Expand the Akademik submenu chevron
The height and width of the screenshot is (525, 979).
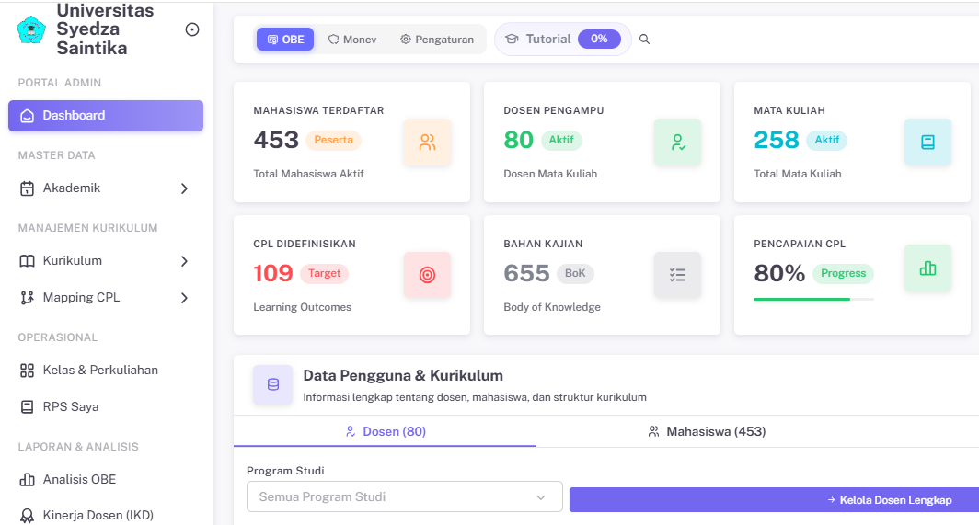click(x=184, y=188)
